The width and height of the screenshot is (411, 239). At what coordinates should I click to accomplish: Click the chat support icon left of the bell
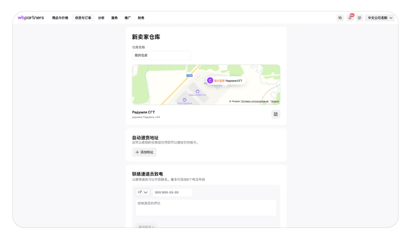[340, 18]
